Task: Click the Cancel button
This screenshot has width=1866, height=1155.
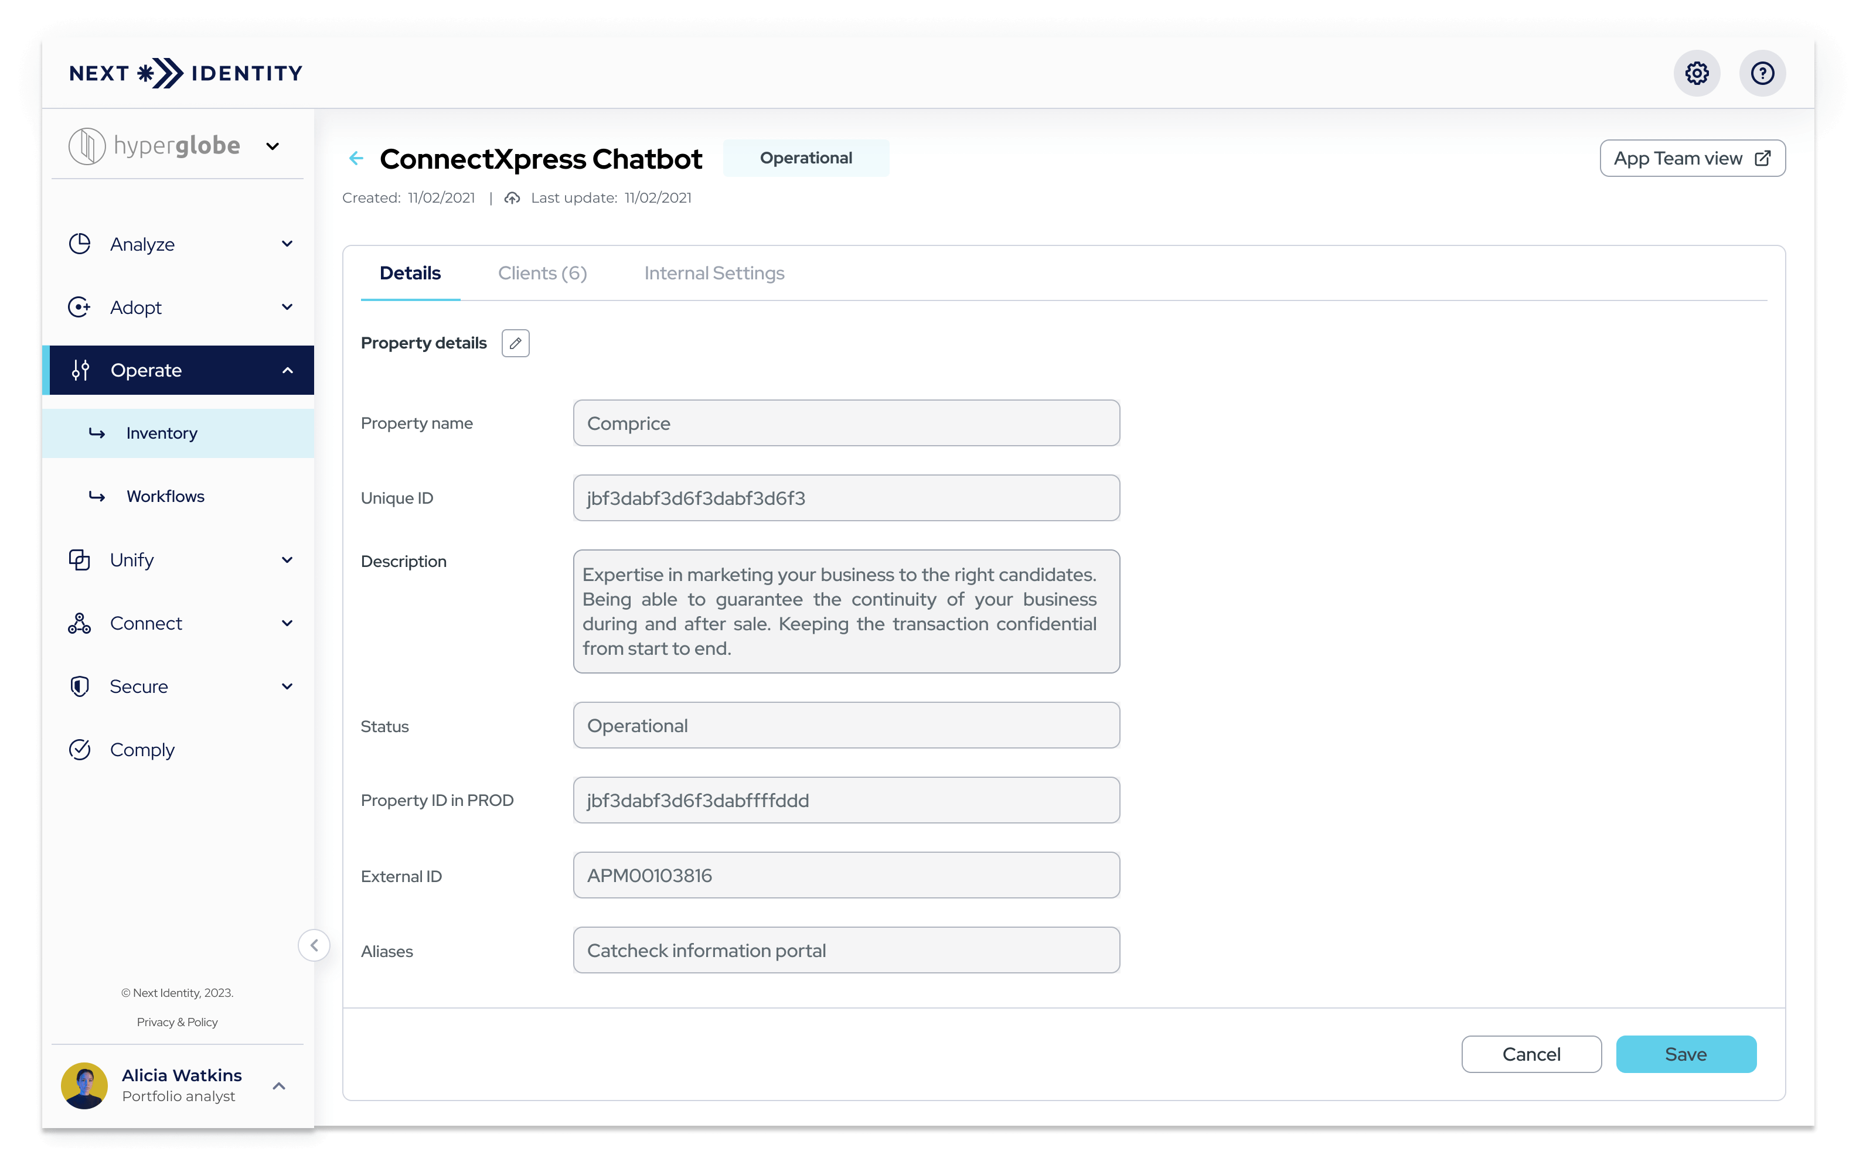Action: 1533,1054
